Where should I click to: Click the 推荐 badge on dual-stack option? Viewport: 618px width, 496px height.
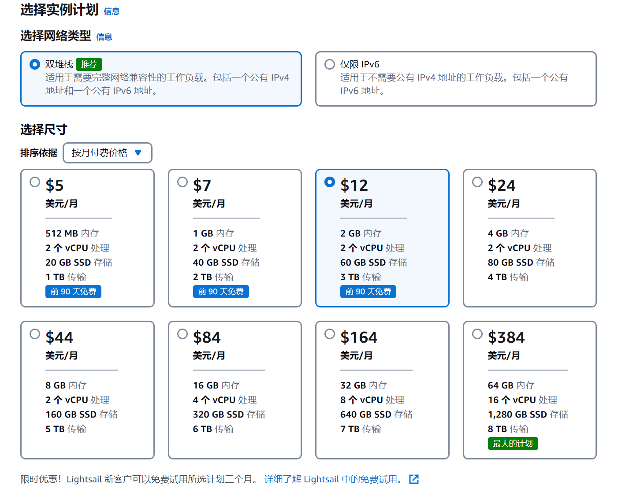pos(89,64)
